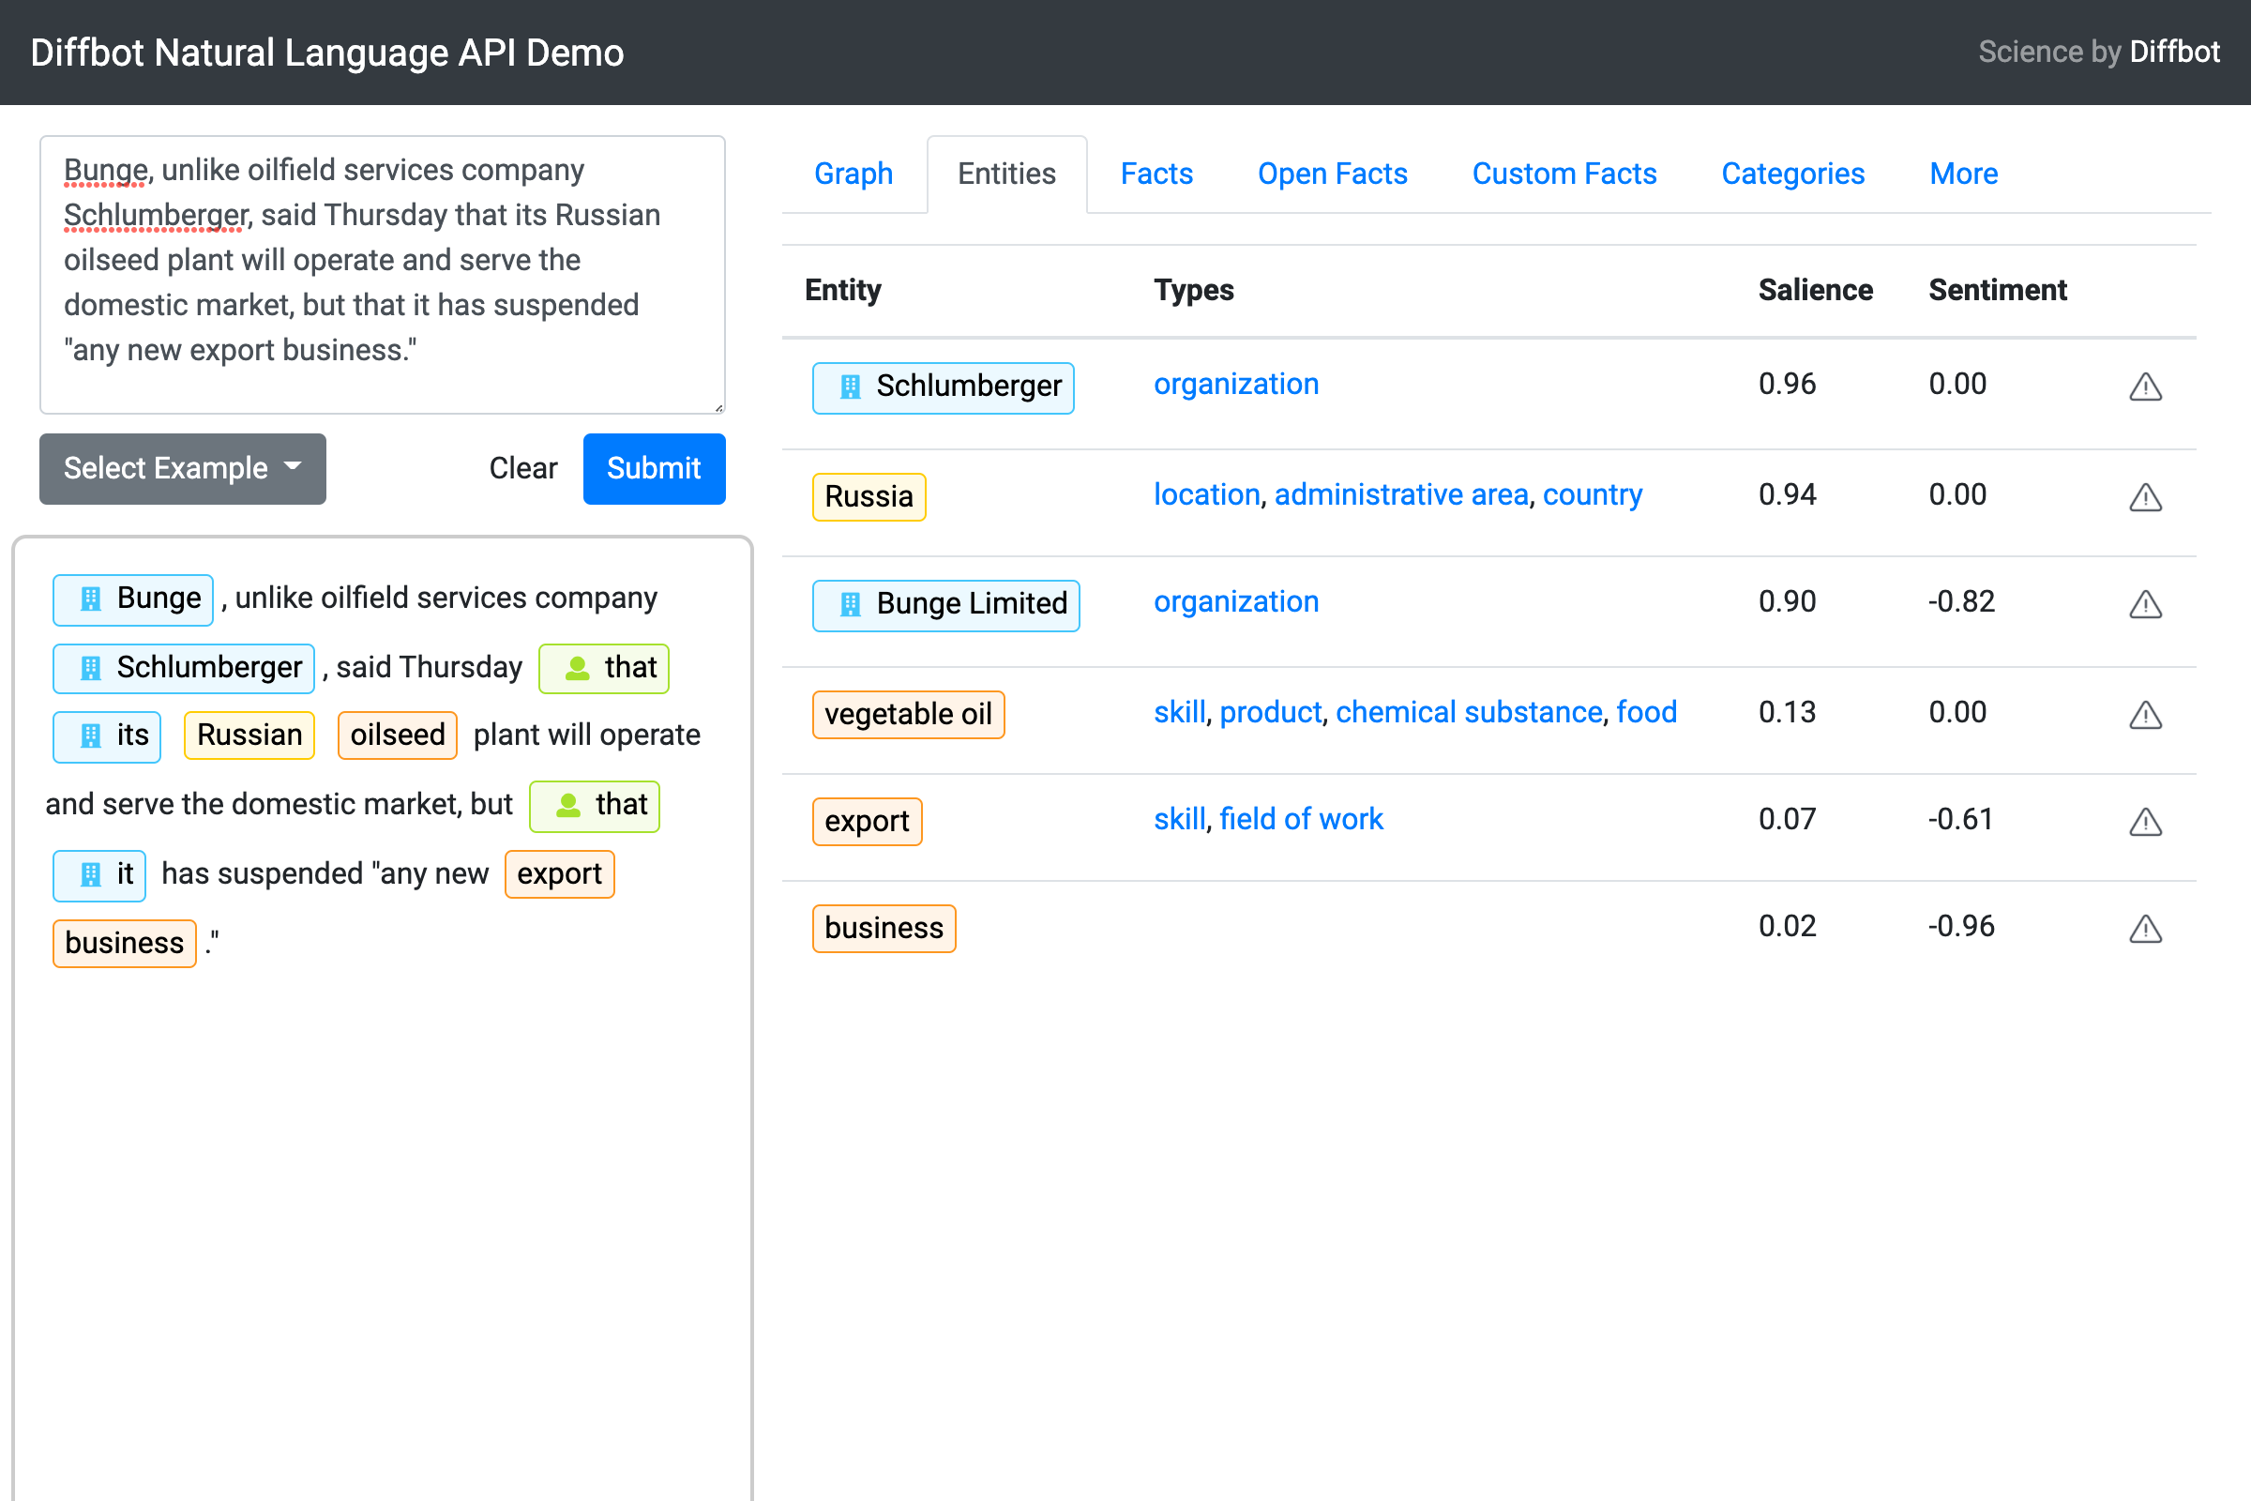Image resolution: width=2251 pixels, height=1501 pixels.
Task: Switch to Custom Facts tab
Action: 1564,174
